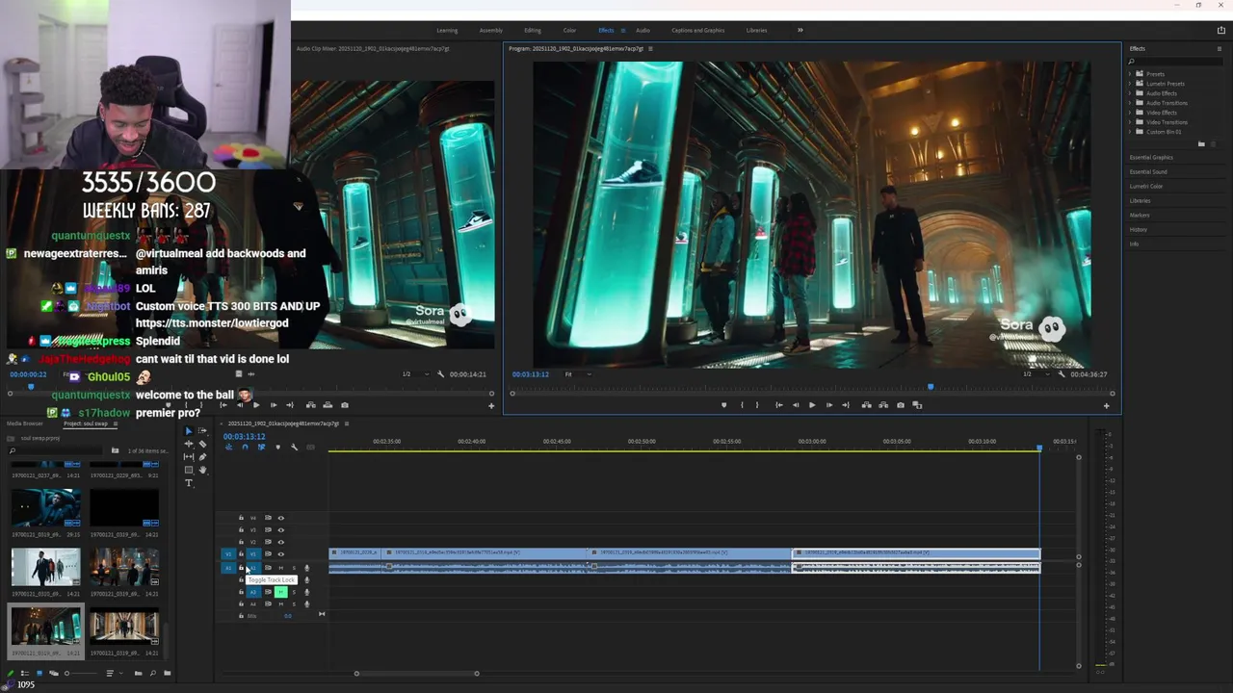Select the Track Select Forward tool
Screen dimensions: 1233x693
click(202, 430)
